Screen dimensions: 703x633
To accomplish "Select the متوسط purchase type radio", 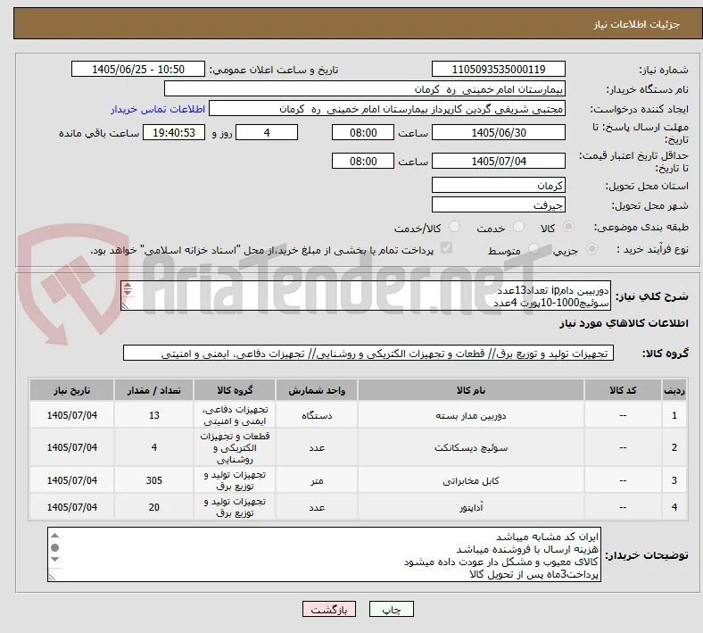I will (533, 248).
